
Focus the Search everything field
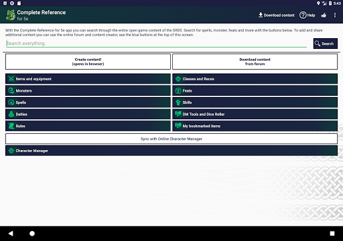pos(156,44)
